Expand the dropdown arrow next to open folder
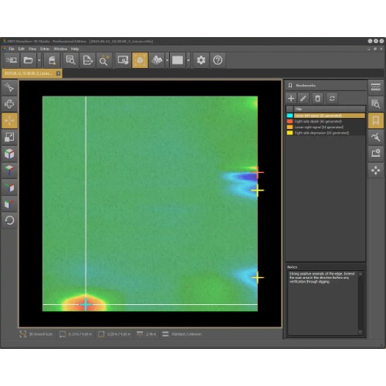 [39, 60]
